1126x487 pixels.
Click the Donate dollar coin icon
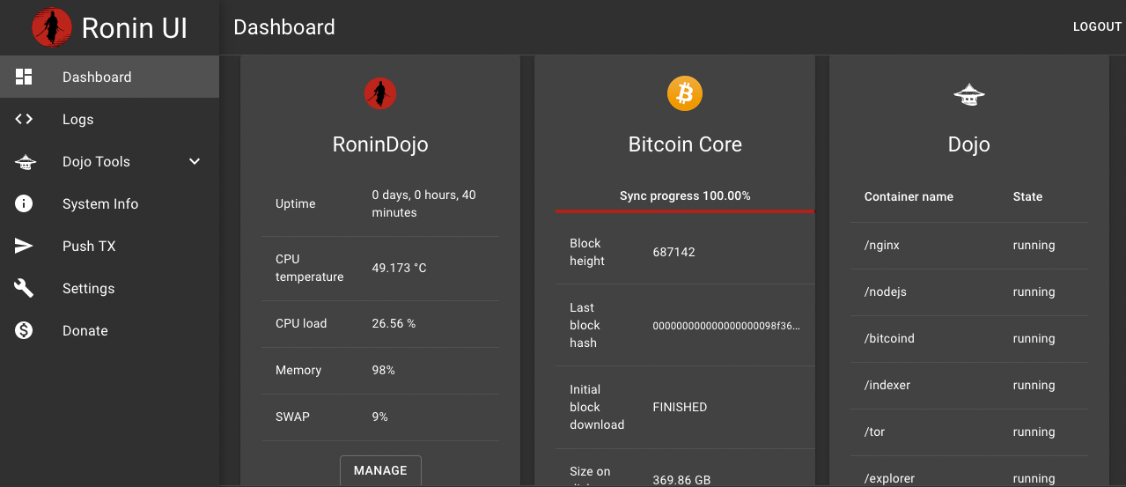(x=24, y=330)
